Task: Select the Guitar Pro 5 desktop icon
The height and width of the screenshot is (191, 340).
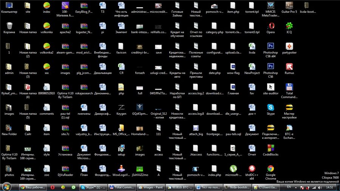Action: 289,6
